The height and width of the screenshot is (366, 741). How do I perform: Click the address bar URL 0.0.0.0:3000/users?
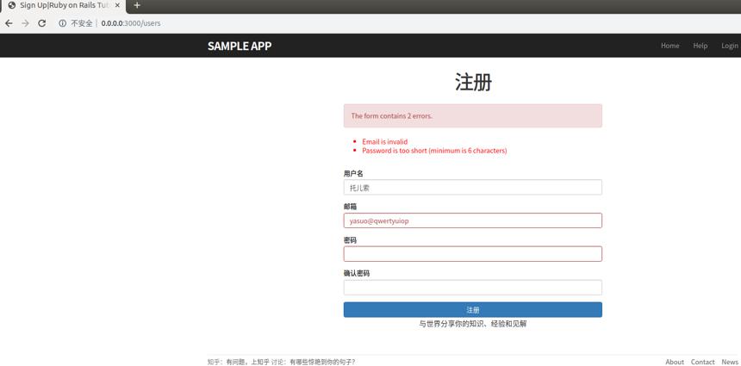(x=131, y=23)
